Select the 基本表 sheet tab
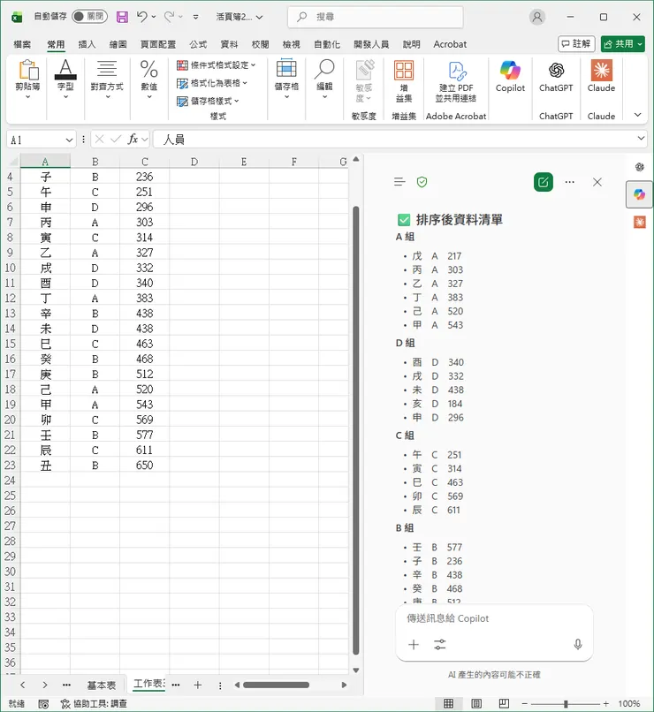Image resolution: width=654 pixels, height=712 pixels. (x=102, y=685)
